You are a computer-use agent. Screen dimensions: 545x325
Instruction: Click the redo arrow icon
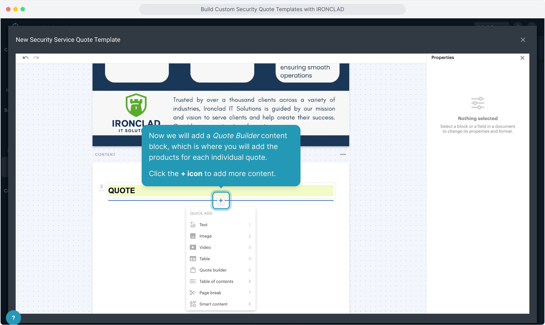coord(36,57)
